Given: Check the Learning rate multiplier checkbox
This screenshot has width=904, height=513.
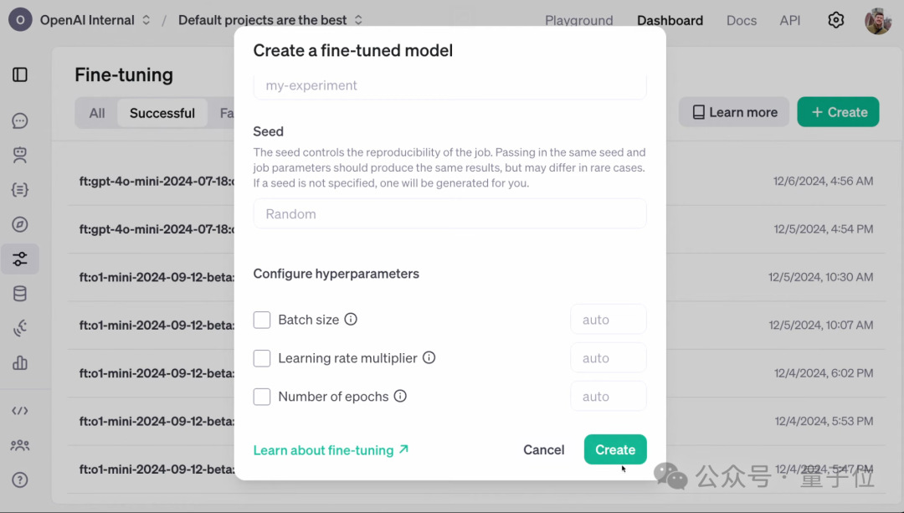Looking at the screenshot, I should click(262, 358).
